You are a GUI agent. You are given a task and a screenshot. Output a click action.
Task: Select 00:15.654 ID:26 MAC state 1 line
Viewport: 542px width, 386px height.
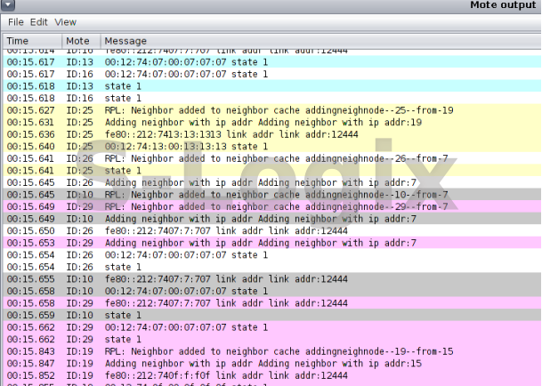[272, 255]
